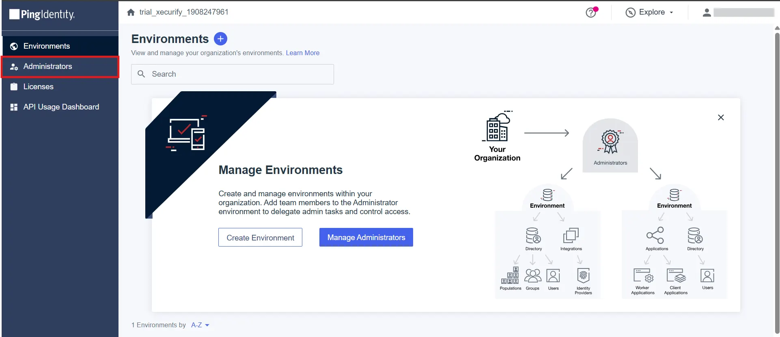Click the Manage Administrators button
780x337 pixels.
366,237
